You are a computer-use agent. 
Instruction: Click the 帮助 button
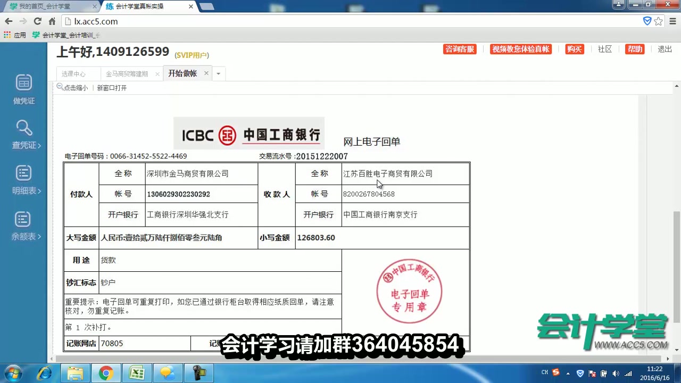tap(634, 49)
